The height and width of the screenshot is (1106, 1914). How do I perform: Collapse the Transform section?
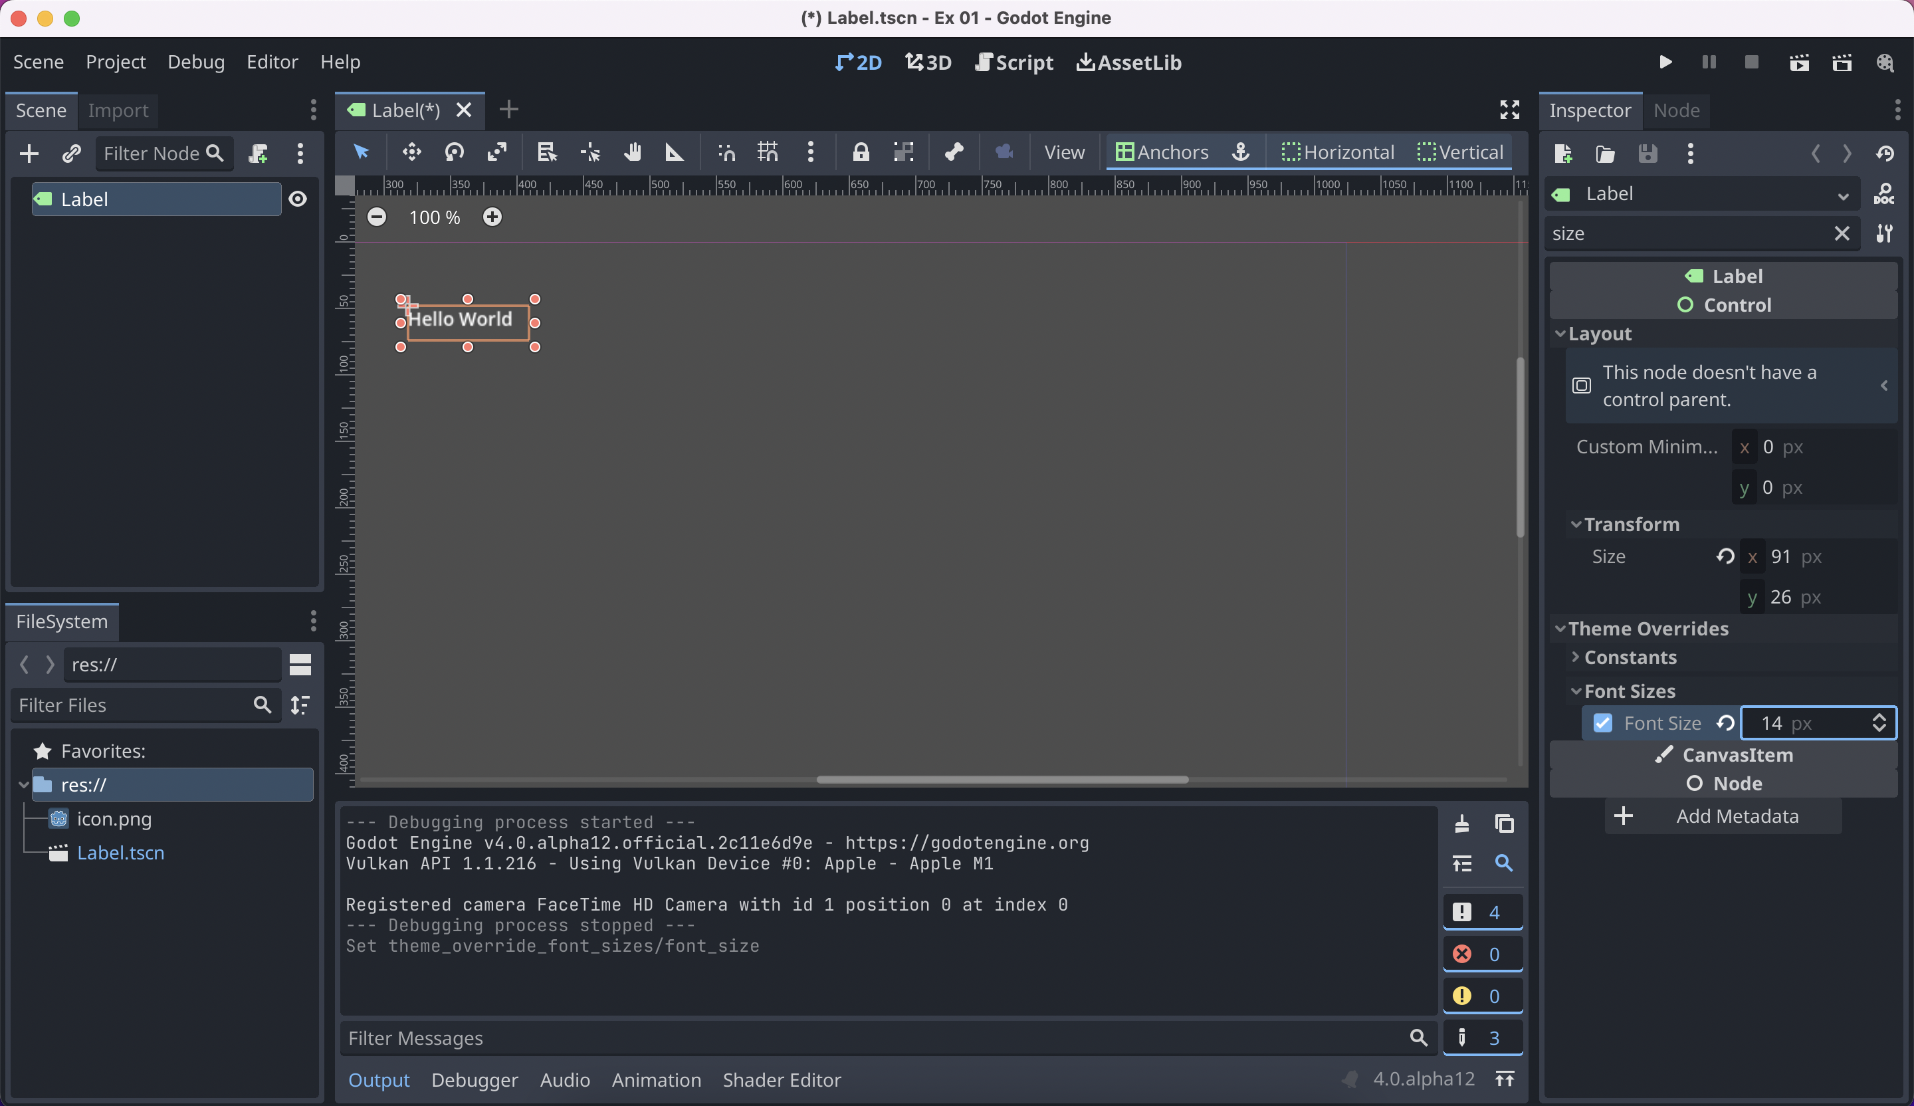pos(1578,524)
